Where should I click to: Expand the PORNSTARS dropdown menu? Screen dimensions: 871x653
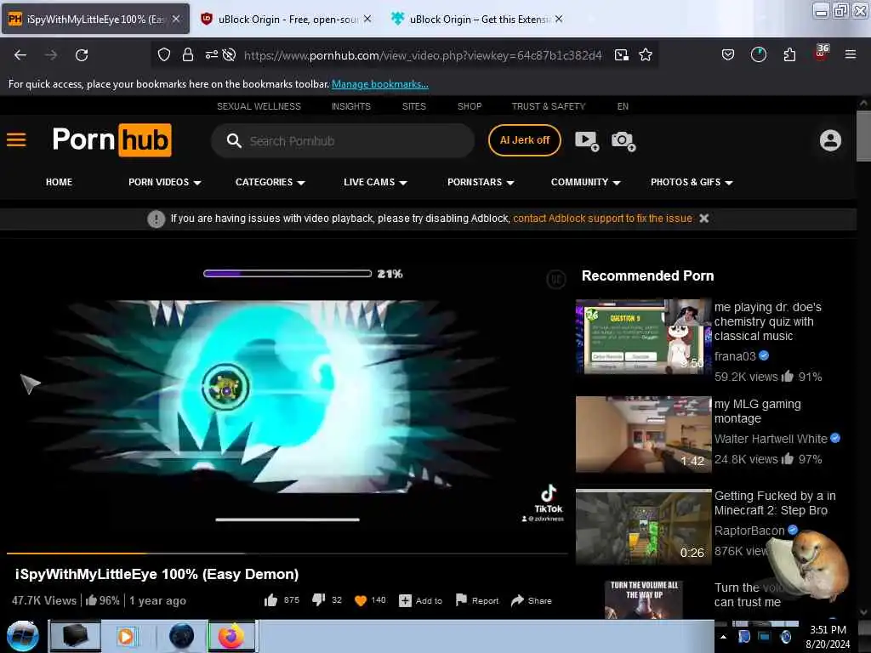pos(481,182)
